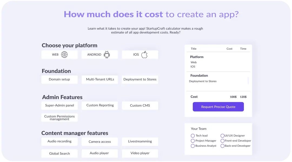
Task: Select Custom Reporting feature
Action: tap(100, 106)
